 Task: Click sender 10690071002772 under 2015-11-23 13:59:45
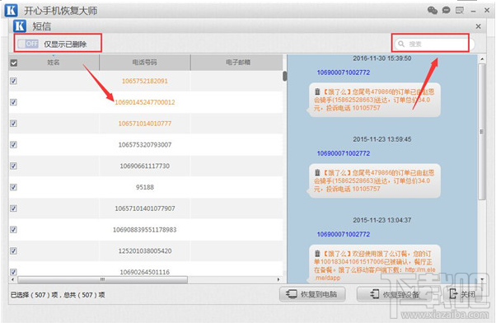344,153
